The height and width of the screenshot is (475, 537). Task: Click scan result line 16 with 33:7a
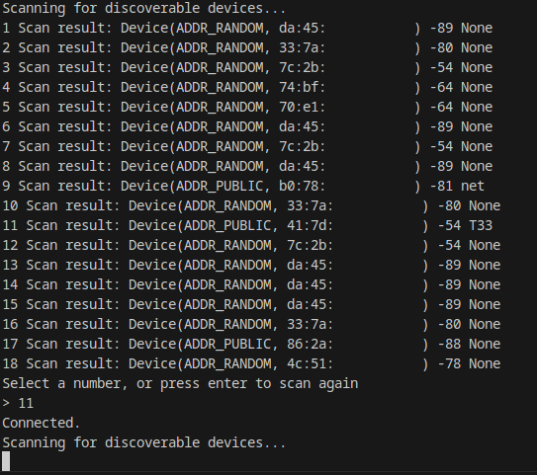(x=251, y=325)
